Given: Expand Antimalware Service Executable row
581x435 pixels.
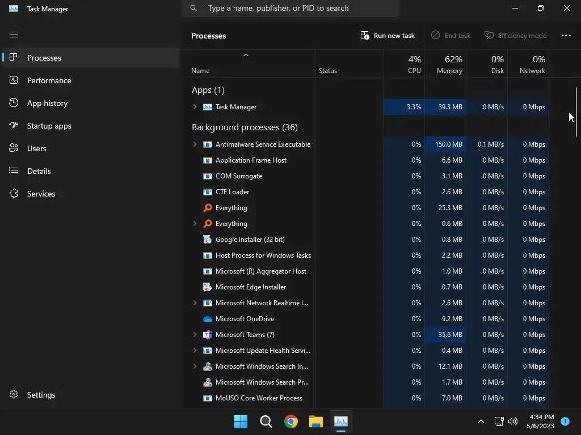Looking at the screenshot, I should pyautogui.click(x=195, y=144).
